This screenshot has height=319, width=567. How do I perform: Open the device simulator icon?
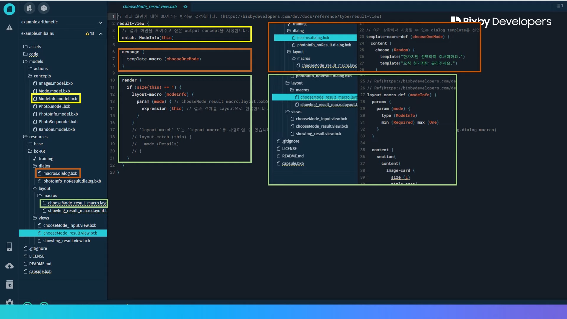pos(9,247)
